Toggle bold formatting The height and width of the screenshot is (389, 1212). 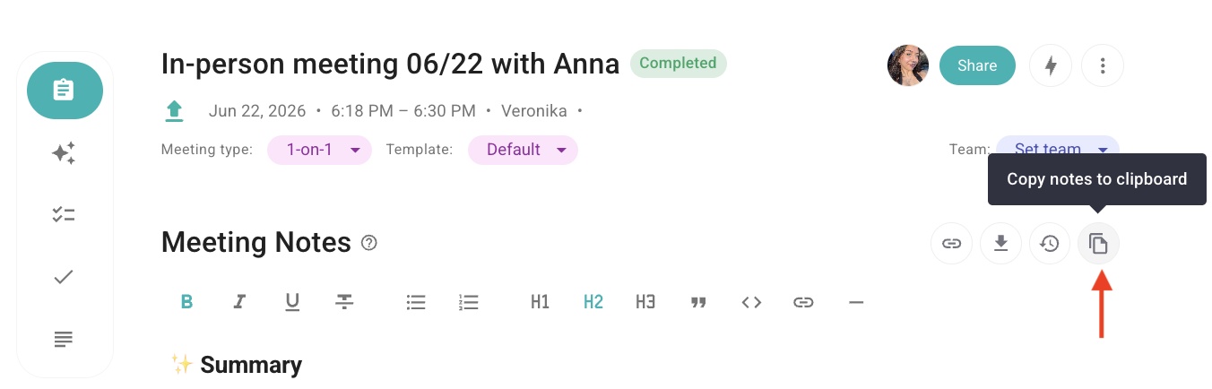[x=186, y=302]
